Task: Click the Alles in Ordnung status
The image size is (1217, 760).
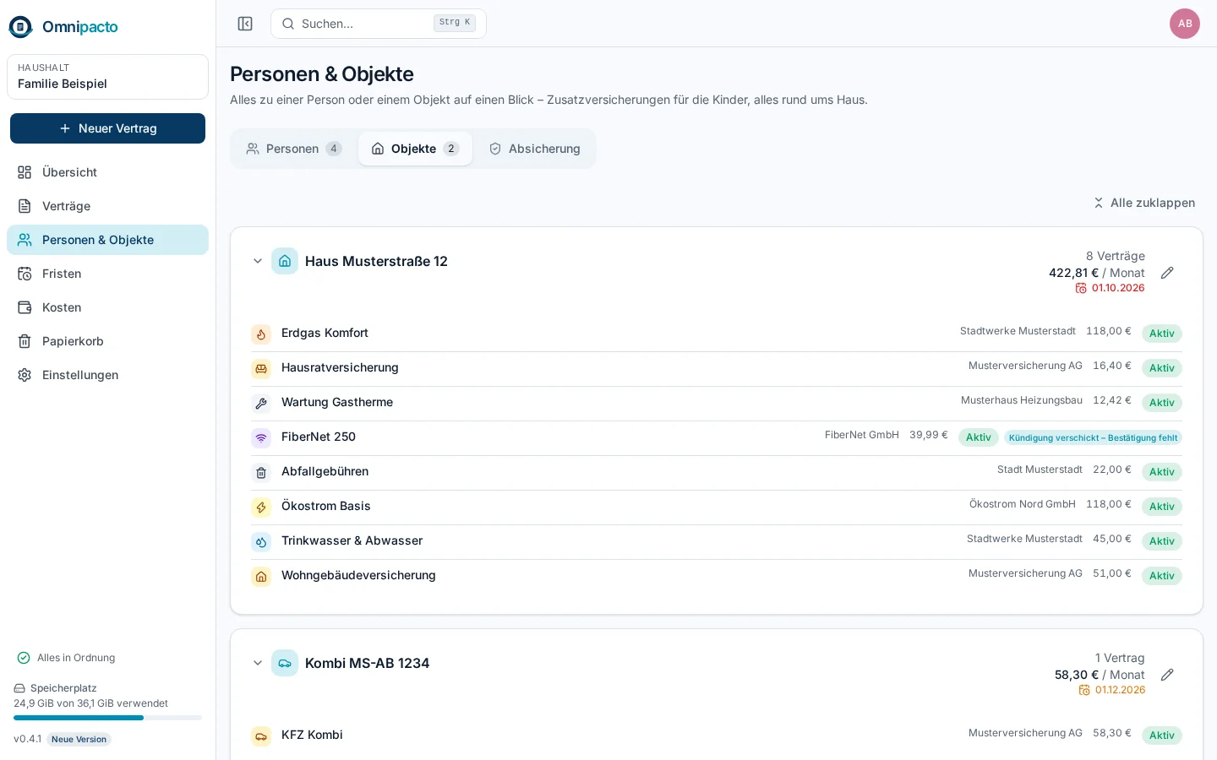Action: click(66, 658)
